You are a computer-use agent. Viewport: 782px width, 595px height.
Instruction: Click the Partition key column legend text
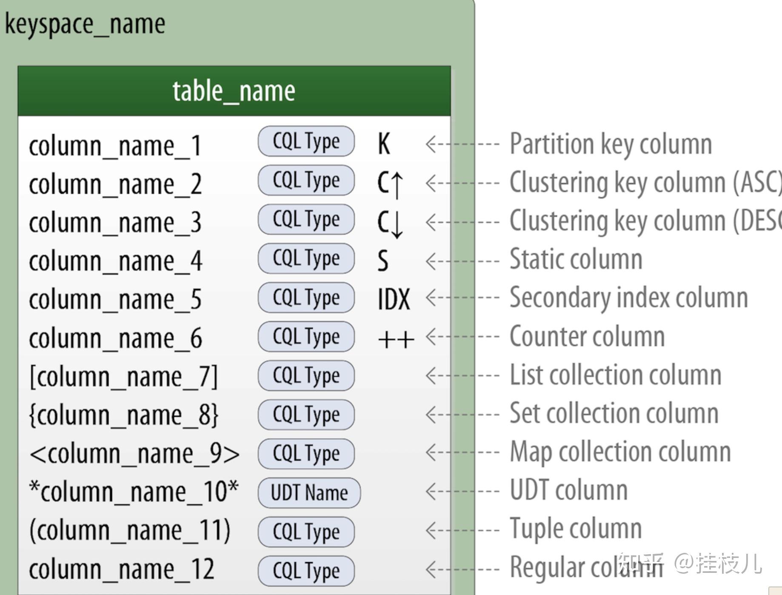611,145
